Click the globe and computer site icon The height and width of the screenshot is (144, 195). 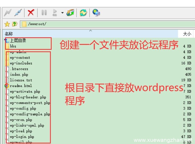[x=96, y=13]
